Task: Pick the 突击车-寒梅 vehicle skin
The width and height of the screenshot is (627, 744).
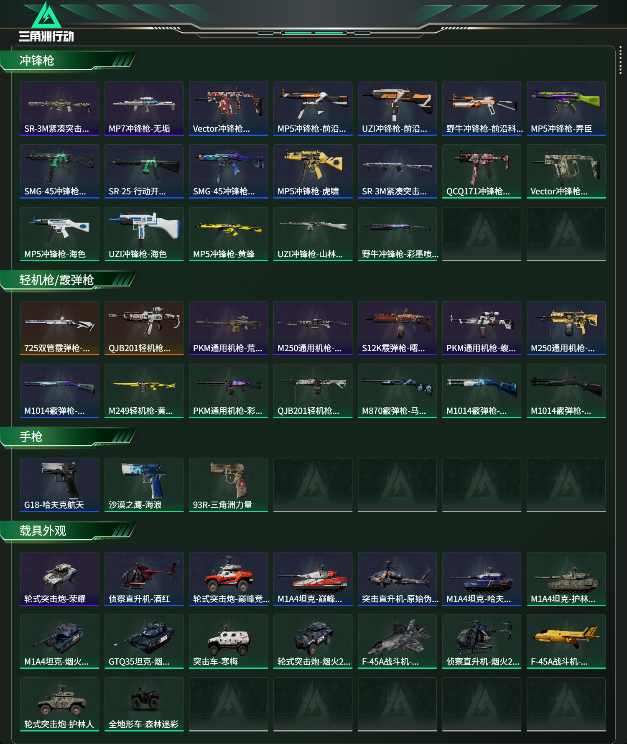Action: click(228, 642)
